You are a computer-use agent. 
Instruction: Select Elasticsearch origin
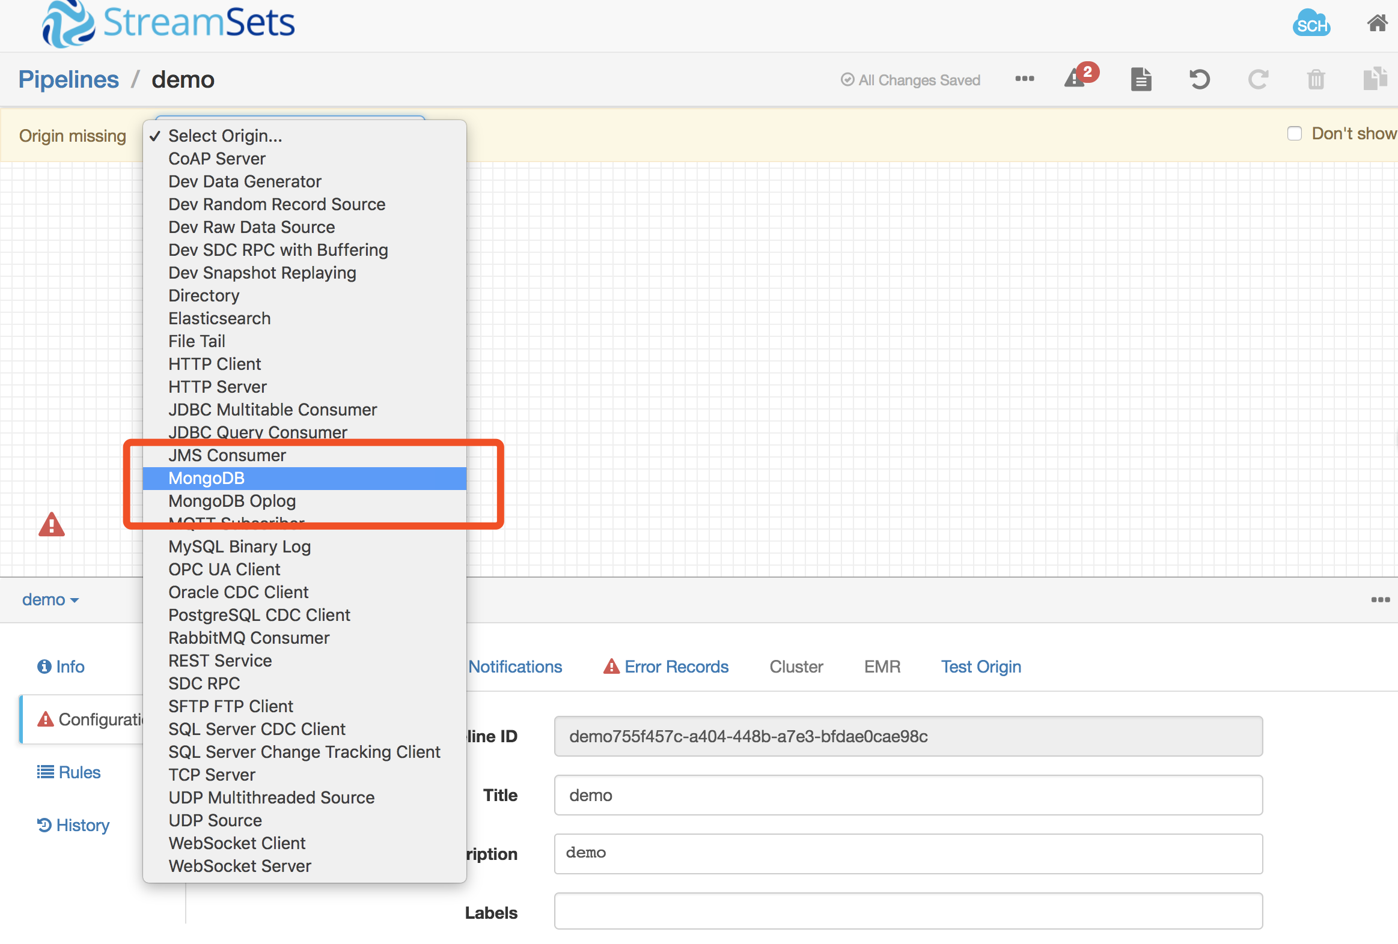pos(304,318)
